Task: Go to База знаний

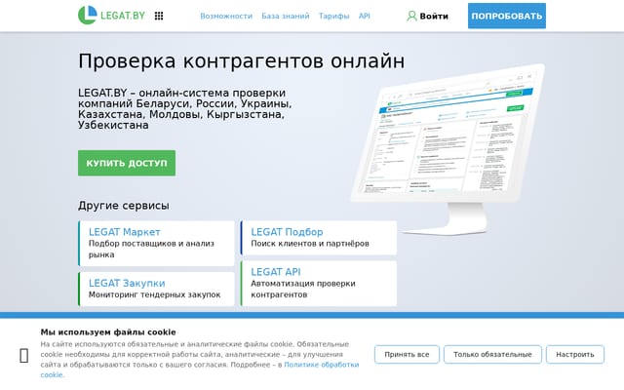Action: coord(286,16)
